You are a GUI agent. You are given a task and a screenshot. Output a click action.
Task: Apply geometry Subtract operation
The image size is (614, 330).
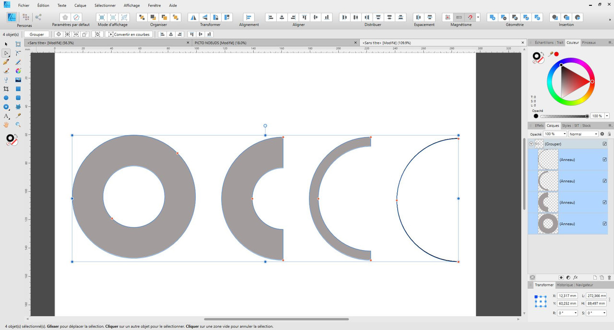(x=503, y=17)
